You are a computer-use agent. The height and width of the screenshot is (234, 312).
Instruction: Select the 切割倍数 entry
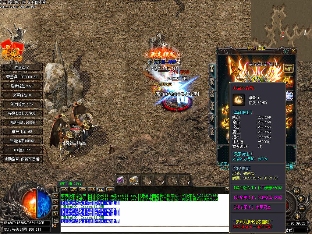22,122
